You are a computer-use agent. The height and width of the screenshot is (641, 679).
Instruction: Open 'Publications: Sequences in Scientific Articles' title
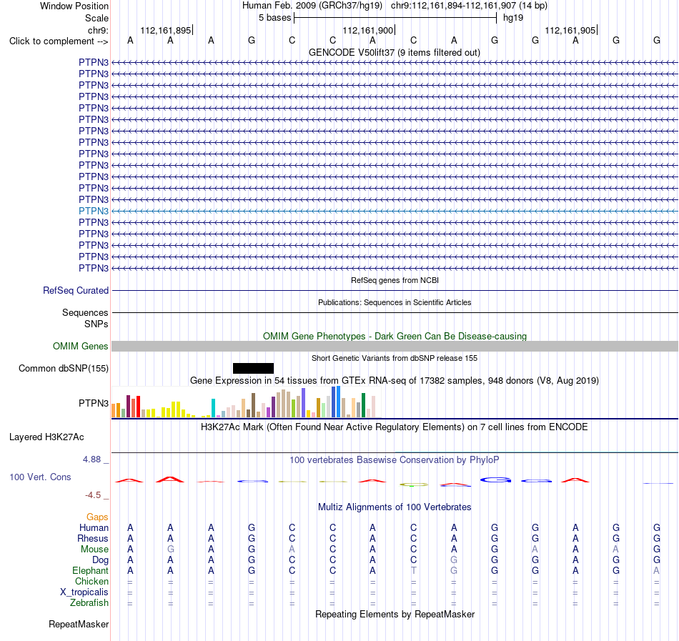click(x=395, y=302)
